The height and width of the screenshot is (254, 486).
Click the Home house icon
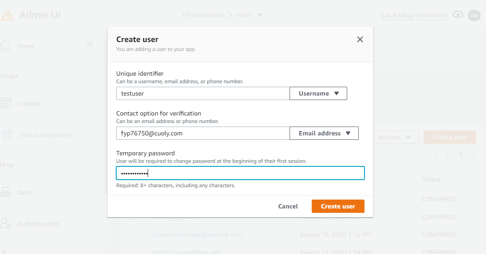coord(6,46)
